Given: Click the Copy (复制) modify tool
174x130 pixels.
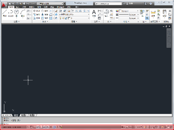Looking at the screenshot, I should coord(37,15).
